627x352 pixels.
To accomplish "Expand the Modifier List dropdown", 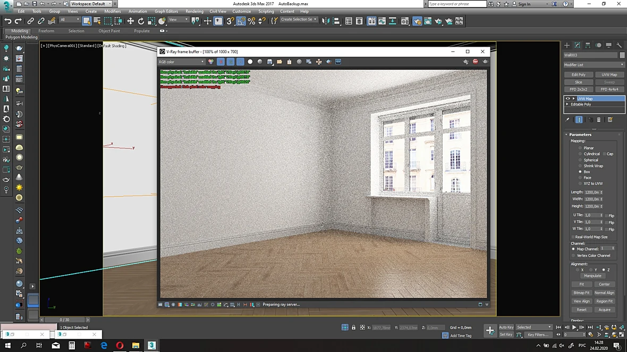I will [594, 65].
